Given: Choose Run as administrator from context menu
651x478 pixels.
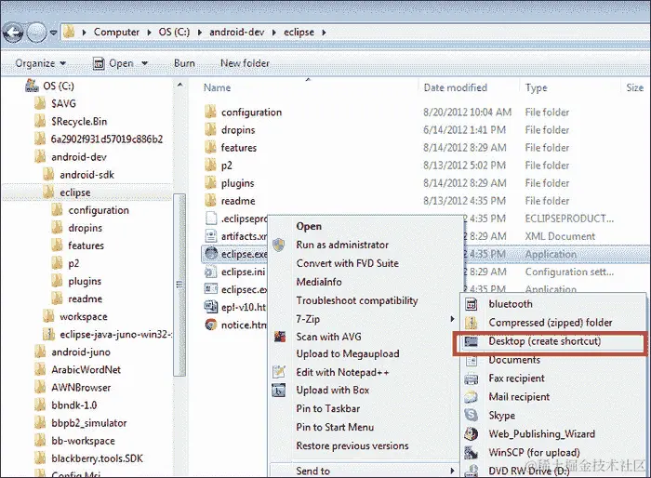Looking at the screenshot, I should point(342,245).
